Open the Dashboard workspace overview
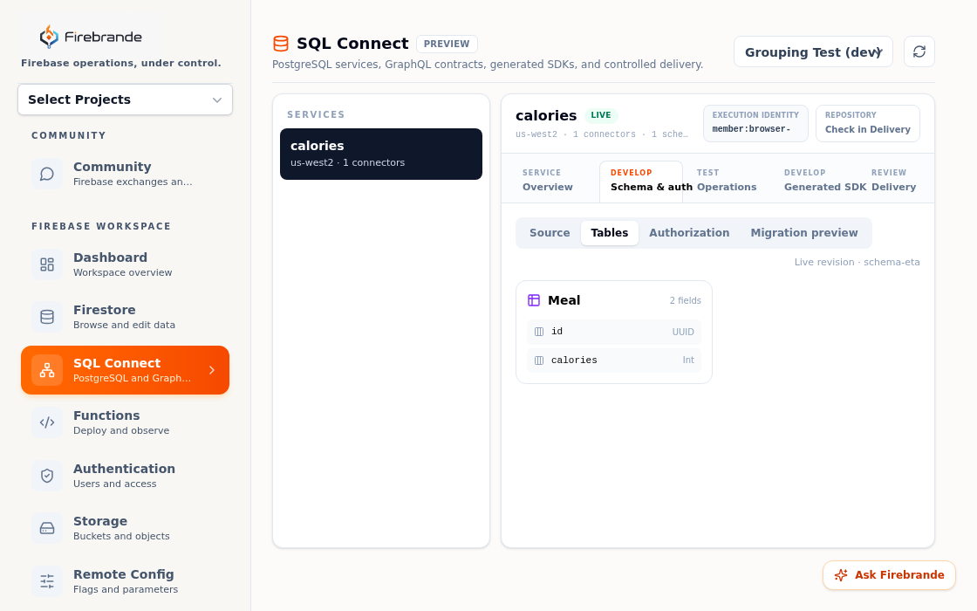Screen dimensions: 977x611 [x=126, y=264]
